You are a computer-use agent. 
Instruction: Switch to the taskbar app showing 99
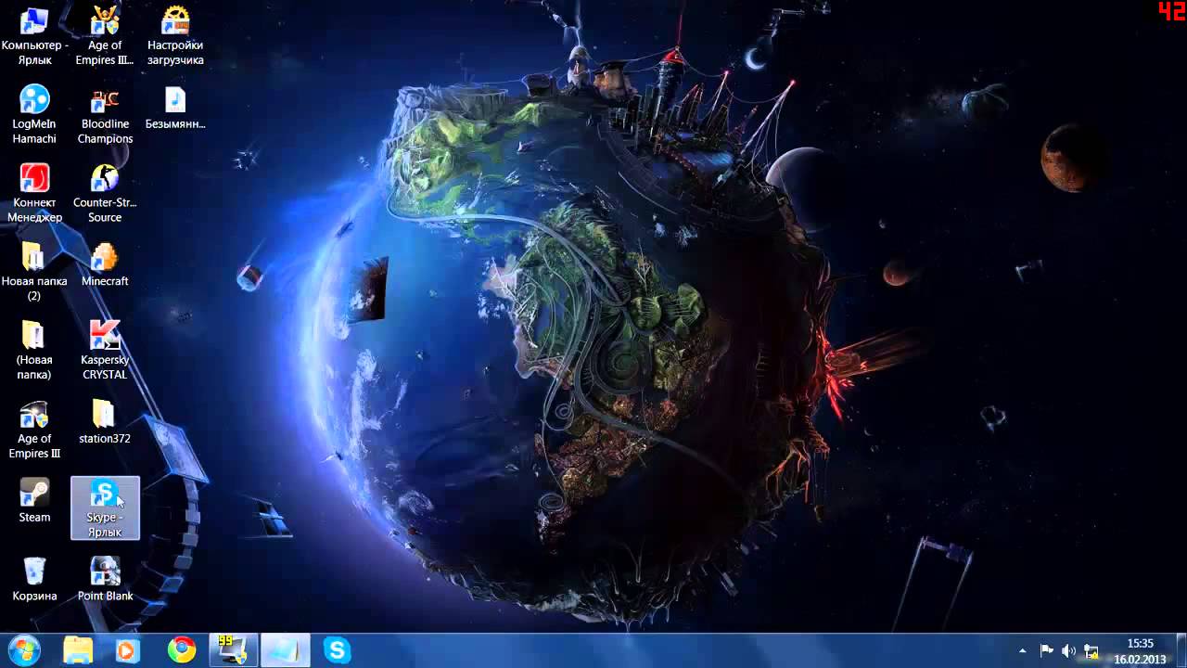(x=233, y=650)
